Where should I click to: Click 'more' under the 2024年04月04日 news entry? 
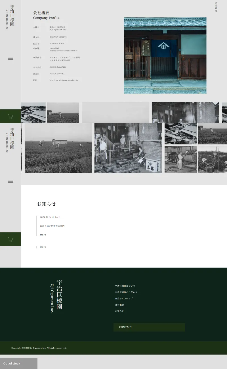coord(43,235)
